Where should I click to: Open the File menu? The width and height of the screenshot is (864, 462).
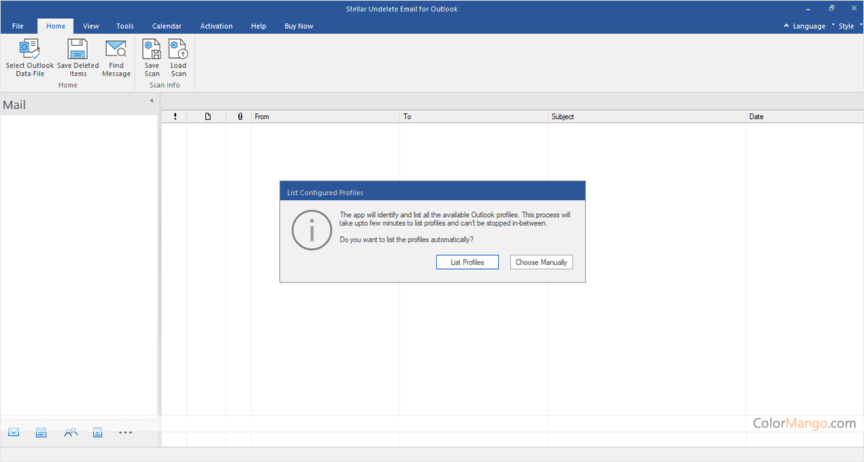[x=18, y=26]
